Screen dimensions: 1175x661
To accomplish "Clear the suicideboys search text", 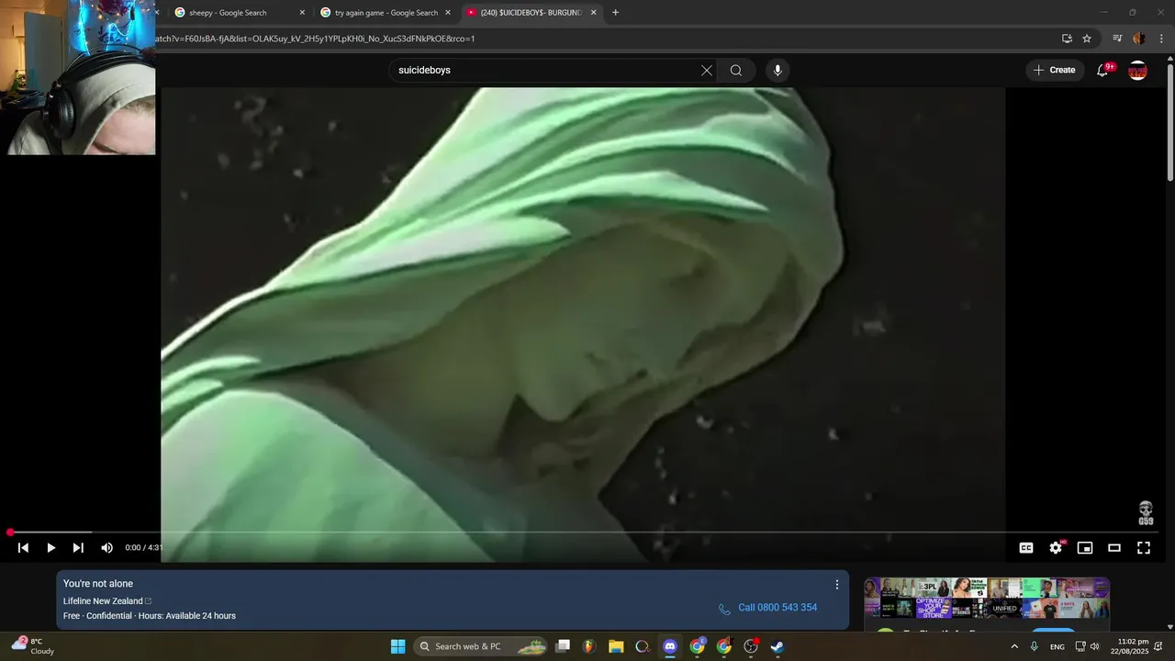I will (707, 71).
